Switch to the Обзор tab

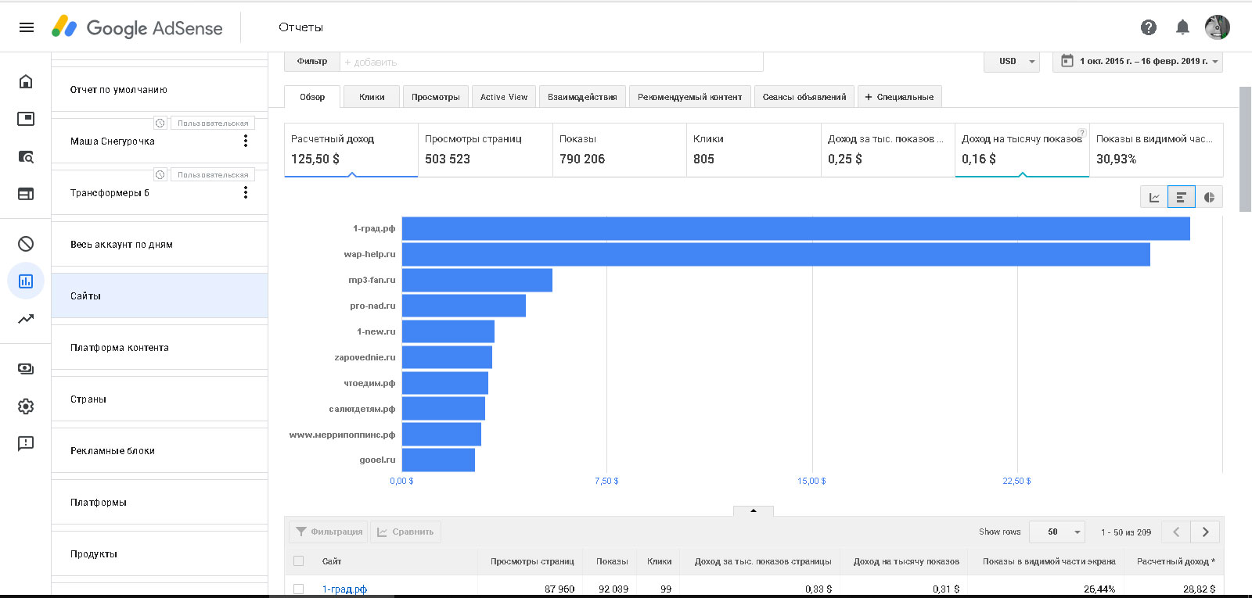click(x=312, y=97)
